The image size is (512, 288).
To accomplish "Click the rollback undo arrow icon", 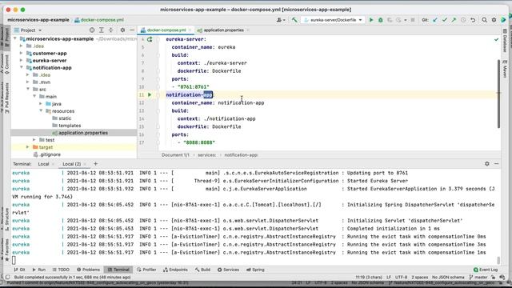I will pos(473,20).
